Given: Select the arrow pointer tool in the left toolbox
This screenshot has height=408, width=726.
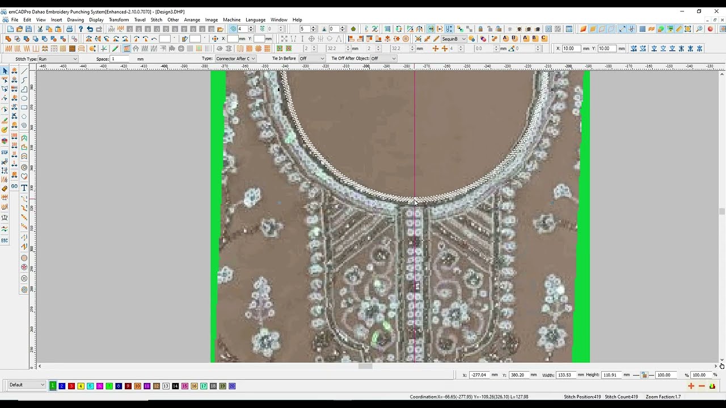Looking at the screenshot, I should 5,71.
